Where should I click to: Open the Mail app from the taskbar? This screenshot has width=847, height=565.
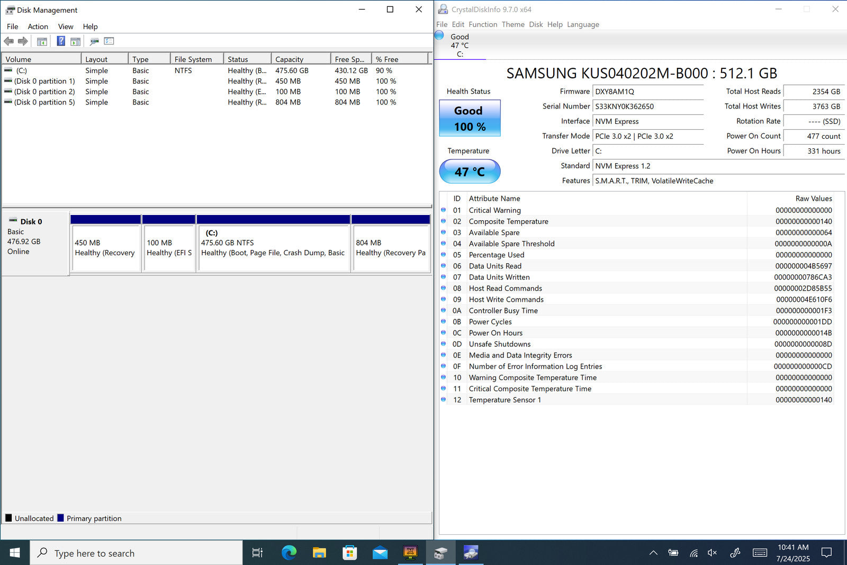tap(380, 553)
